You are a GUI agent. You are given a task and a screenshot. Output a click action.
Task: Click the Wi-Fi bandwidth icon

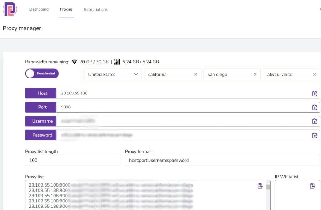coord(75,62)
